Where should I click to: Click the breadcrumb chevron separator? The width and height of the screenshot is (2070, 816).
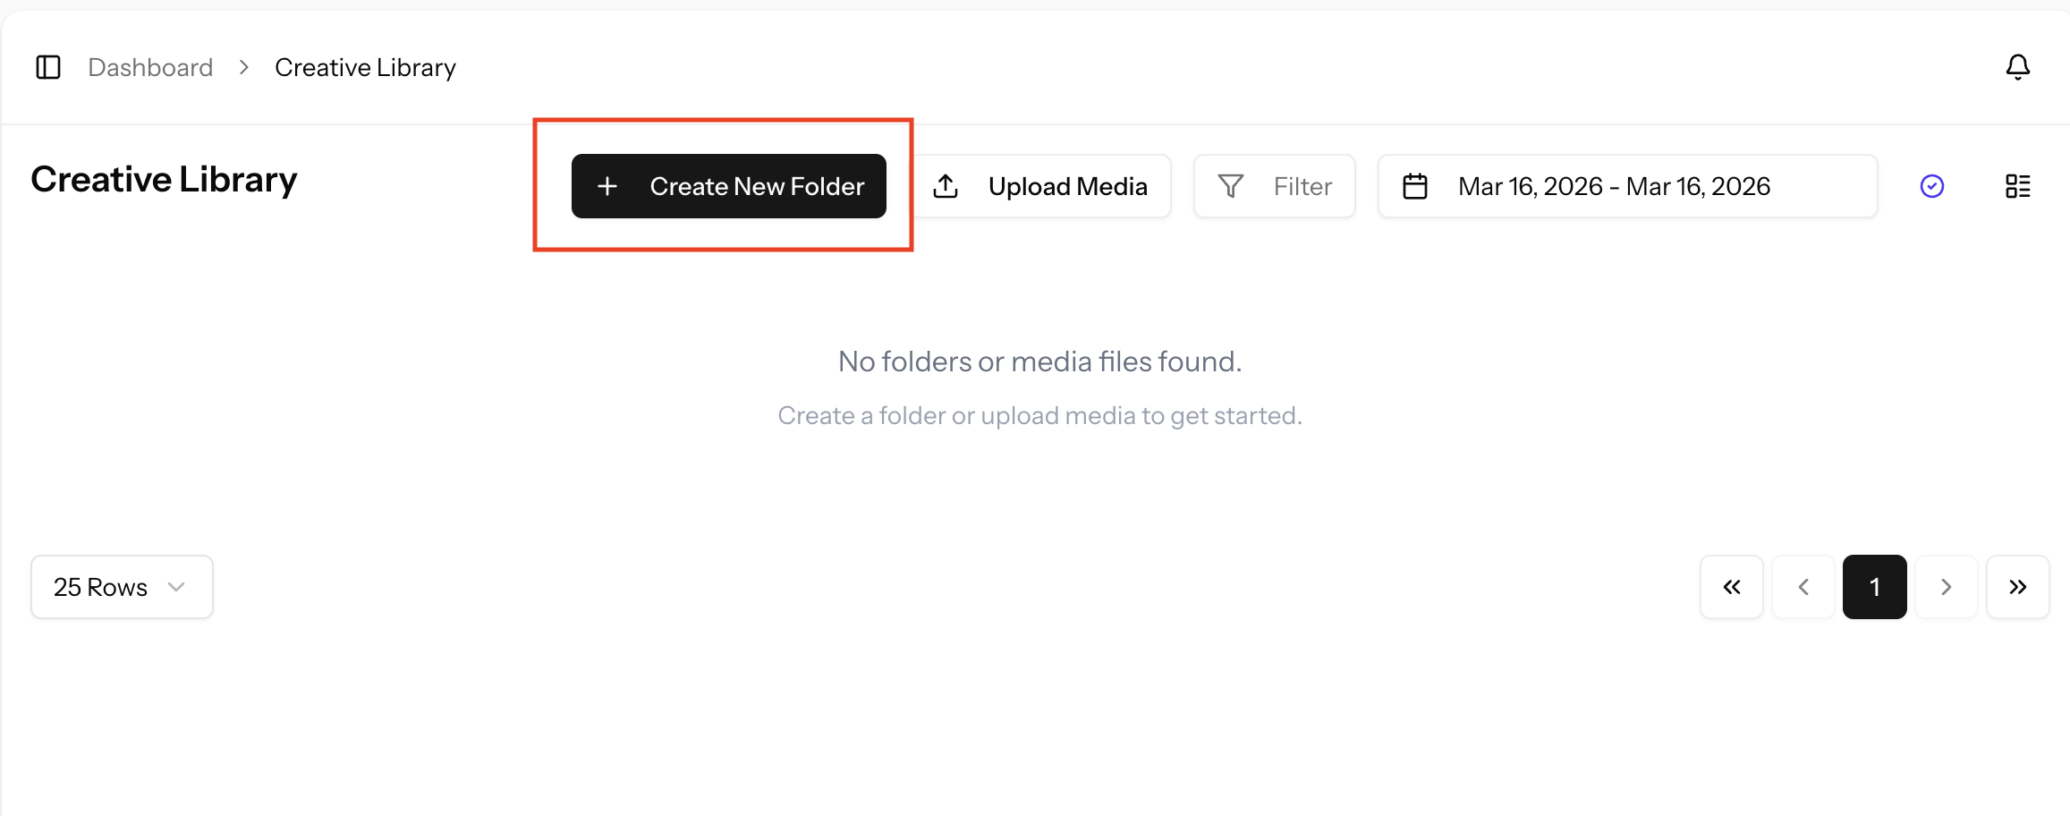point(242,66)
